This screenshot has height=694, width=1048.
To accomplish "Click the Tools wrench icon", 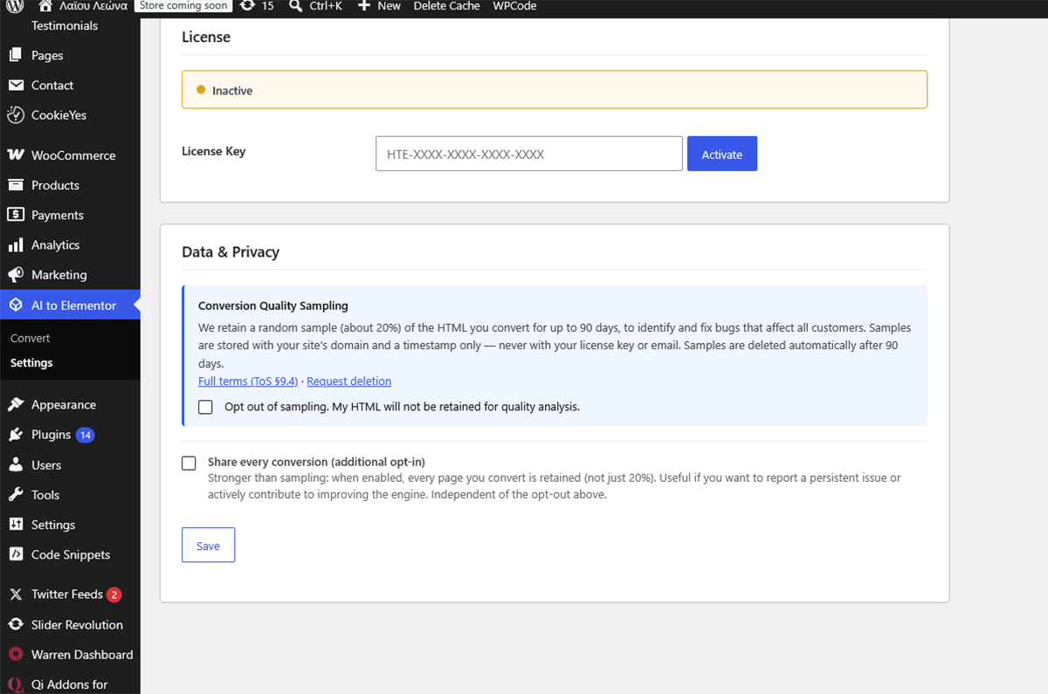I will (x=16, y=495).
